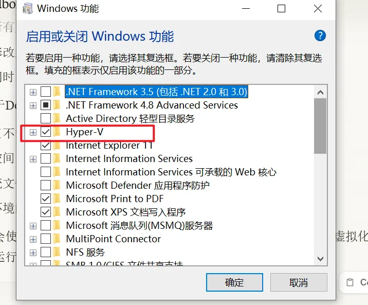368x305 pixels.
Task: Expand the Hyper-V tree node
Action: 33,132
